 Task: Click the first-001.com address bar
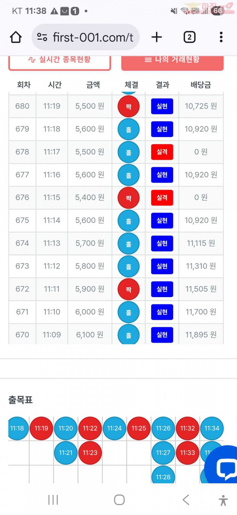(x=85, y=37)
